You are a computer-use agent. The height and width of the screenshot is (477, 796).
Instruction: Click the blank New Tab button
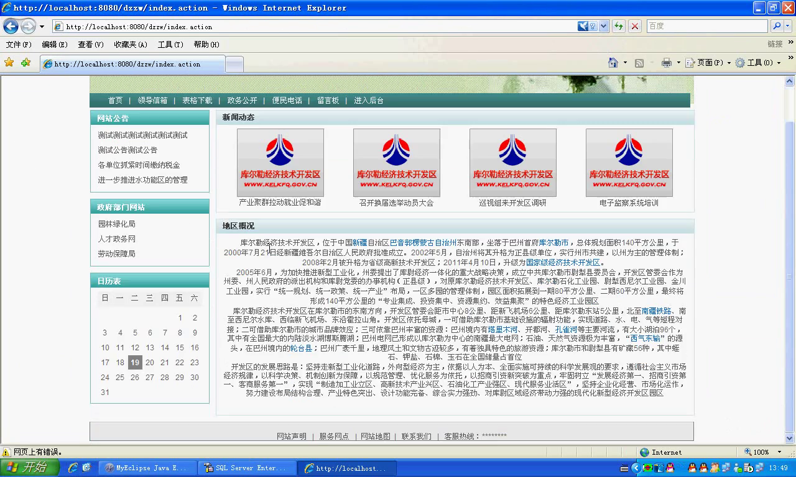point(234,64)
